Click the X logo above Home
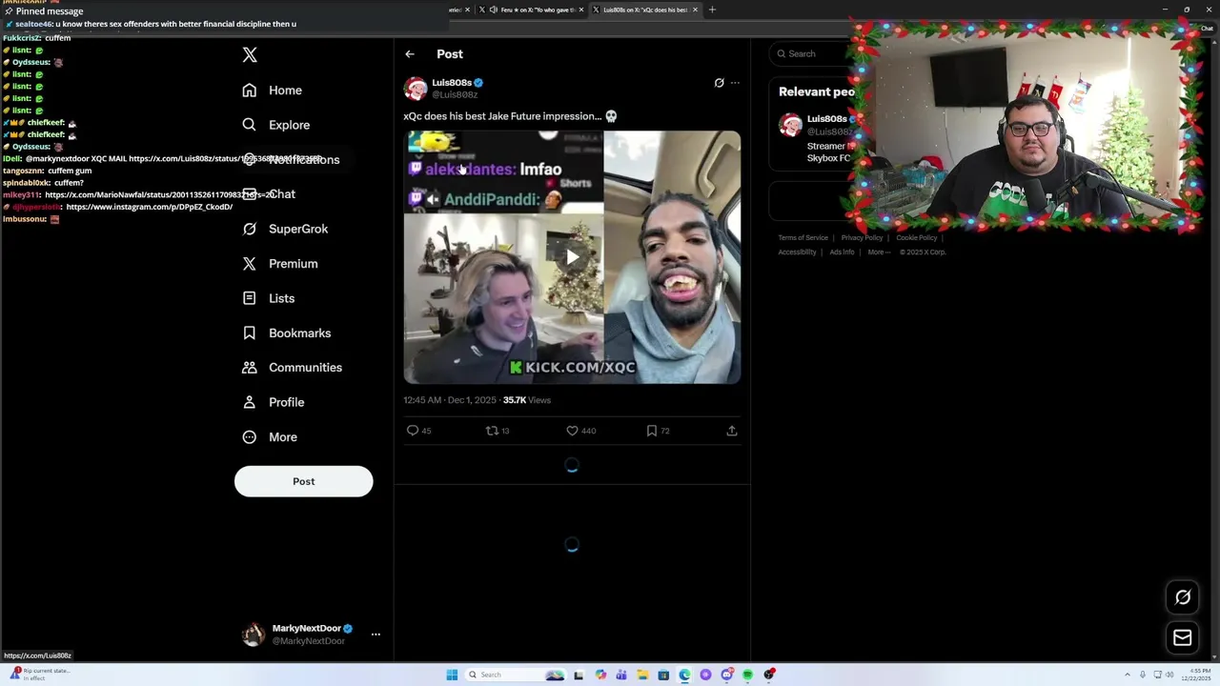Image resolution: width=1220 pixels, height=686 pixels. point(250,55)
